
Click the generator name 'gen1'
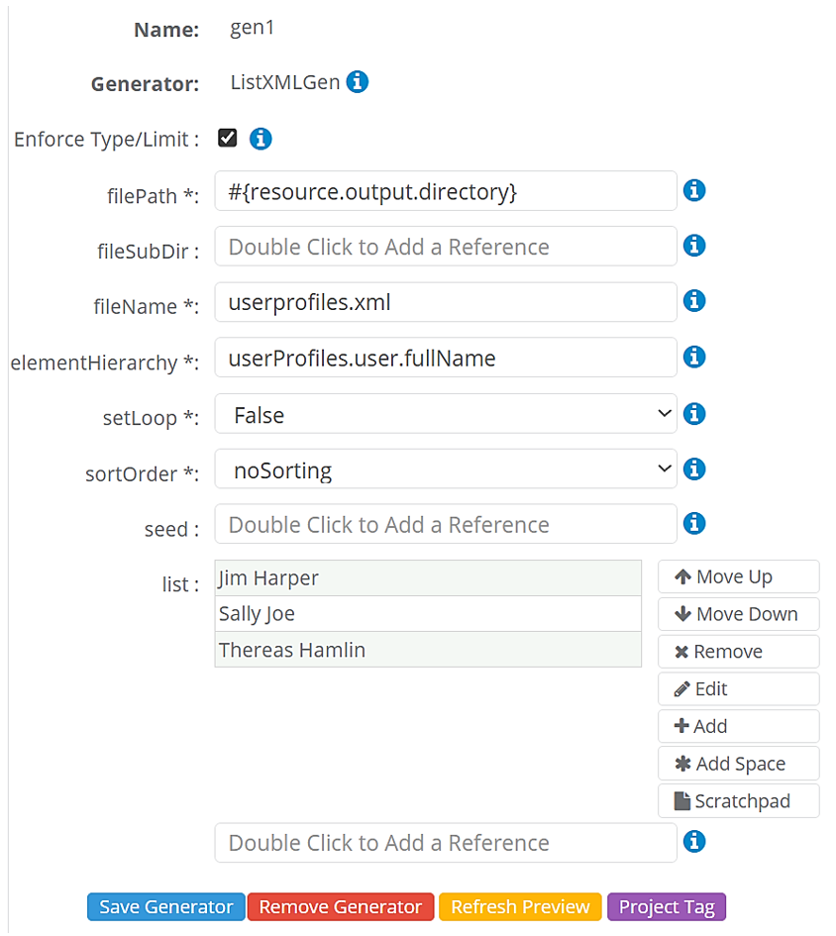coord(252,28)
